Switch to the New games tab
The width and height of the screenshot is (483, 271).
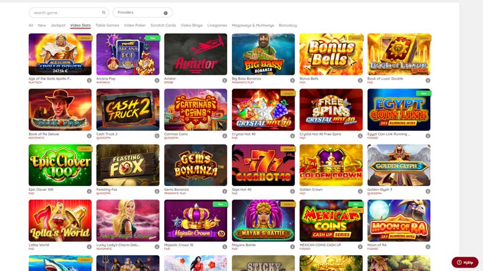pos(42,25)
